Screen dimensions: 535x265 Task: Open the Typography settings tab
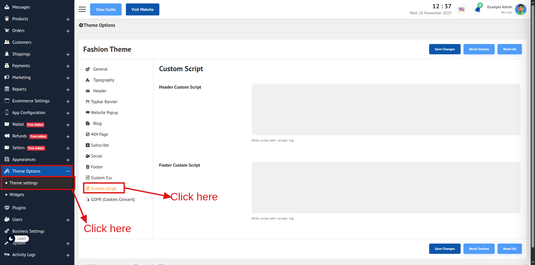104,80
